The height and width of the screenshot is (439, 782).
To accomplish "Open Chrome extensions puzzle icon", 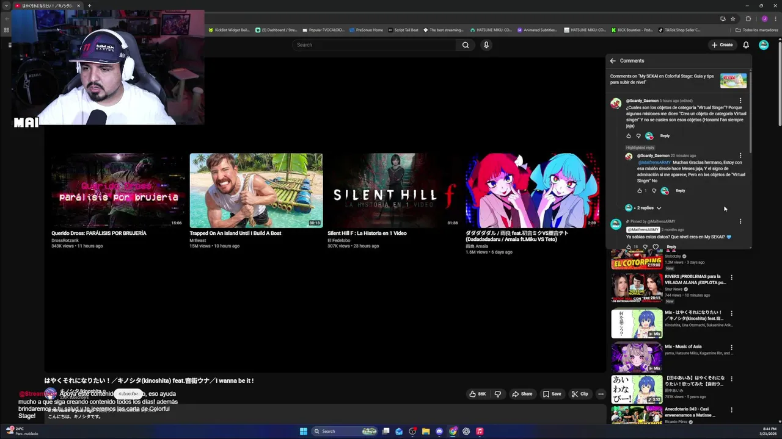I will pos(748,18).
